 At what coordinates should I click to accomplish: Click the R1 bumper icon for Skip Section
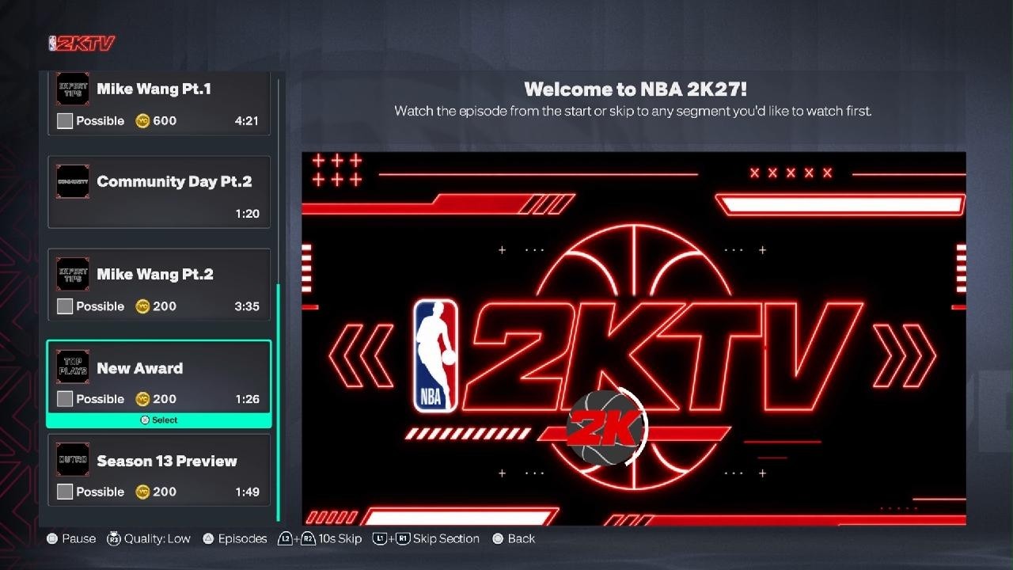click(x=403, y=538)
